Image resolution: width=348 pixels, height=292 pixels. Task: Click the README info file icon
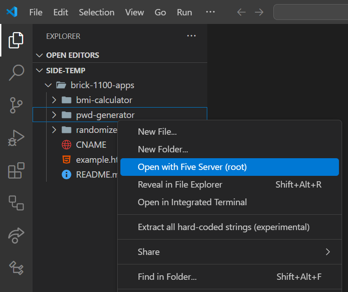click(x=67, y=174)
